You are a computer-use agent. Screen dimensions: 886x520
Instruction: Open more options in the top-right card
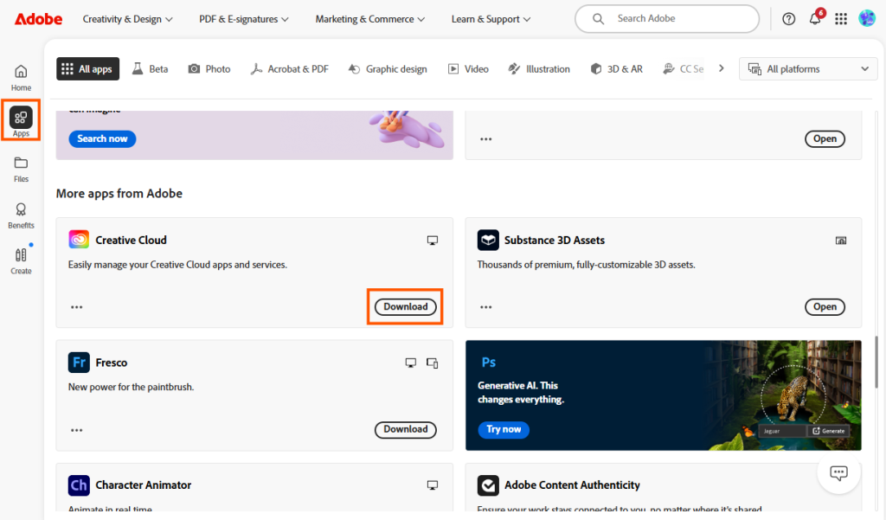pos(486,139)
